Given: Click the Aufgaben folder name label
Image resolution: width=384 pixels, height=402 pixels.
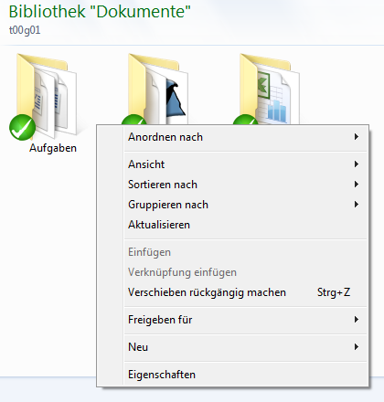Looking at the screenshot, I should (53, 148).
